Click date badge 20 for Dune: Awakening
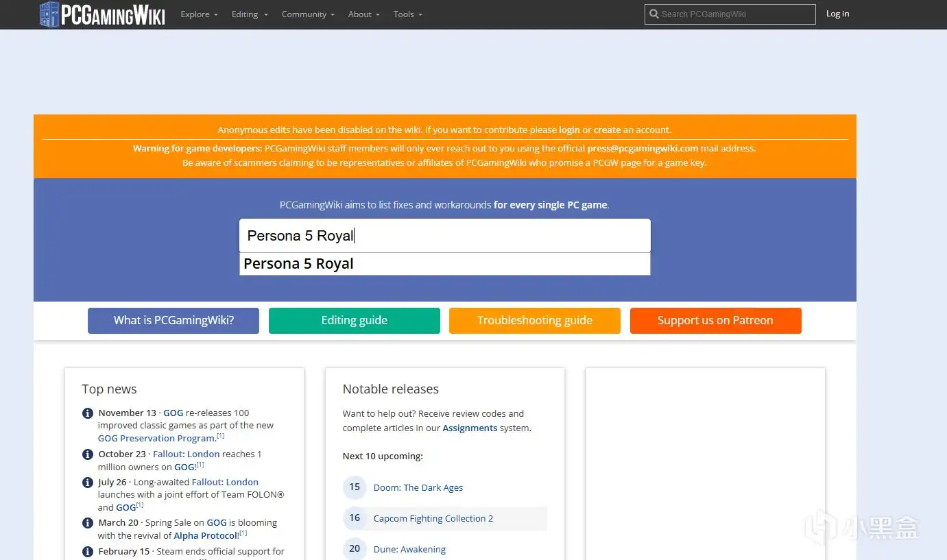Screen dimensions: 947x560 tap(355, 549)
